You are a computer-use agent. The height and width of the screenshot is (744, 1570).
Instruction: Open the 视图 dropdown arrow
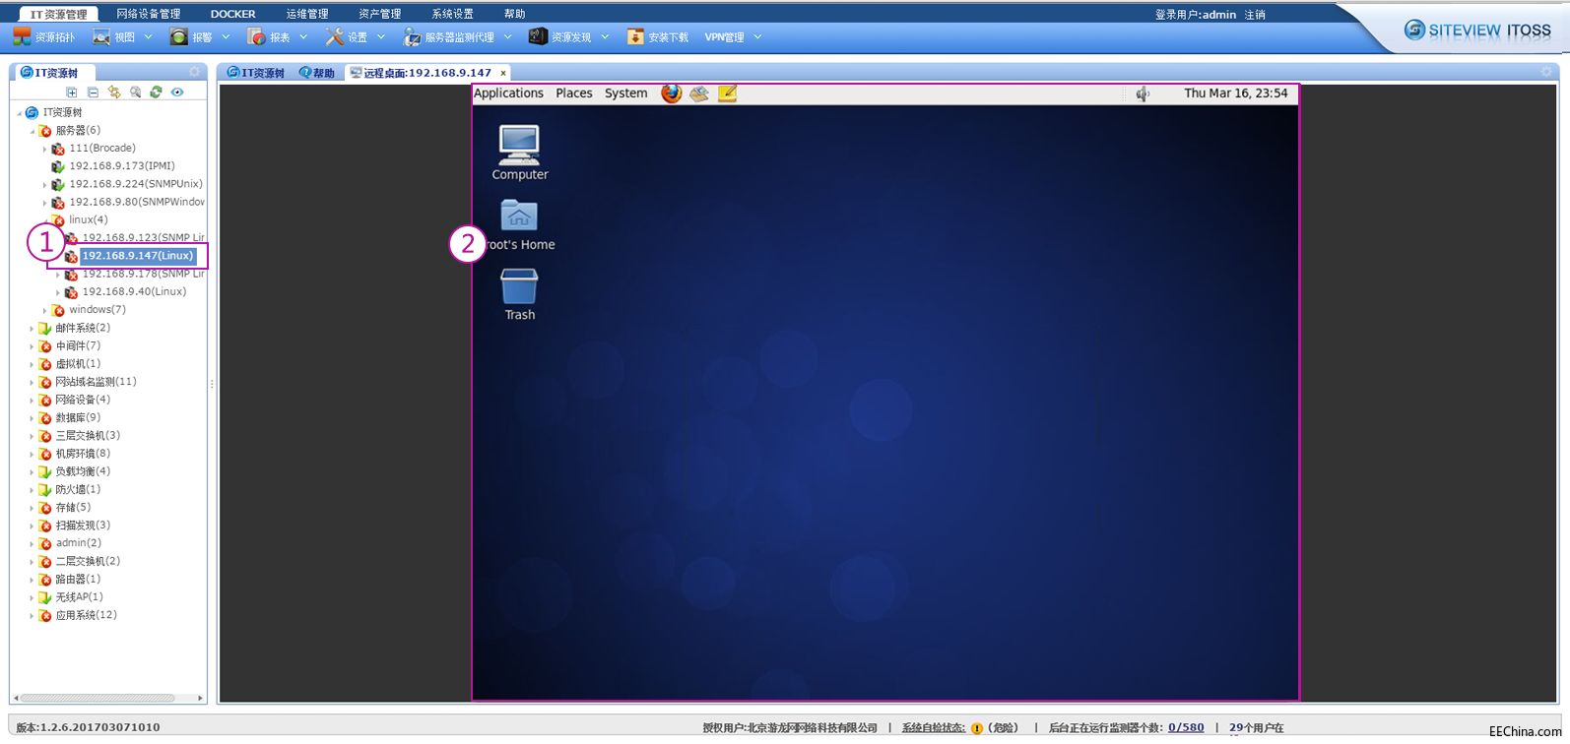pyautogui.click(x=149, y=37)
